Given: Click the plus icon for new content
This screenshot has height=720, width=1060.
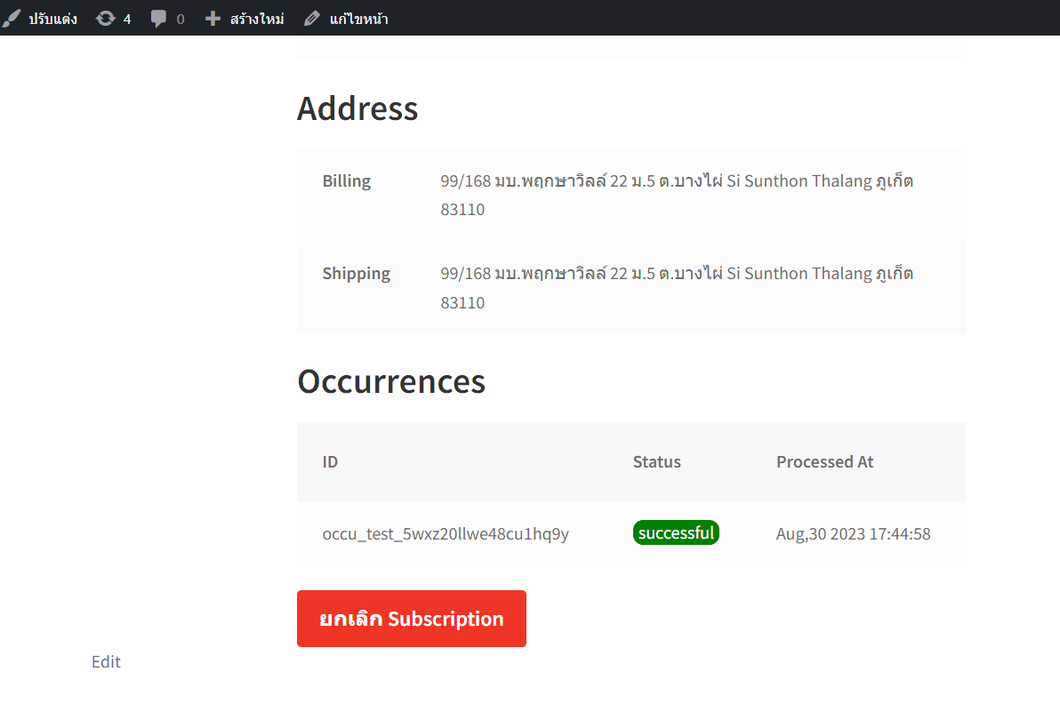Looking at the screenshot, I should [213, 18].
